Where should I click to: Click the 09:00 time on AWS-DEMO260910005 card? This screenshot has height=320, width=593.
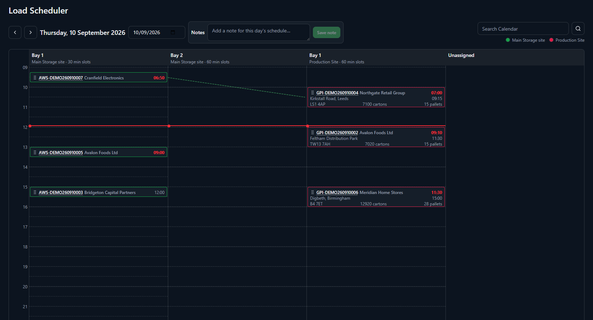coord(159,153)
